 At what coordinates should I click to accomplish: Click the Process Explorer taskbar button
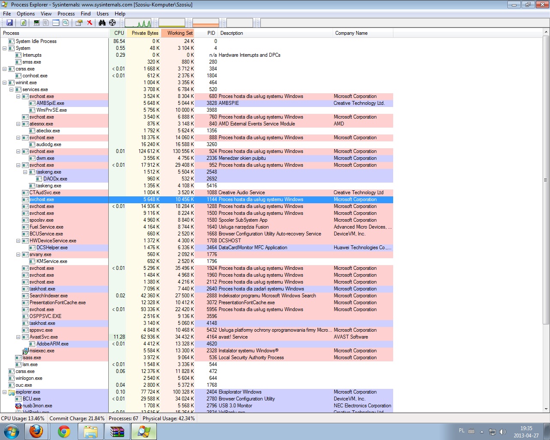click(x=144, y=431)
